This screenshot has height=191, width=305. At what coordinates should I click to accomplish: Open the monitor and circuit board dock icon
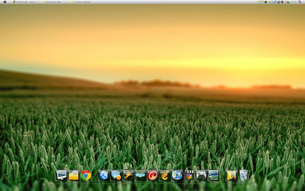(213, 175)
